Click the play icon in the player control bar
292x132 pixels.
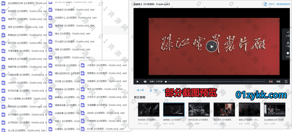(x=138, y=82)
